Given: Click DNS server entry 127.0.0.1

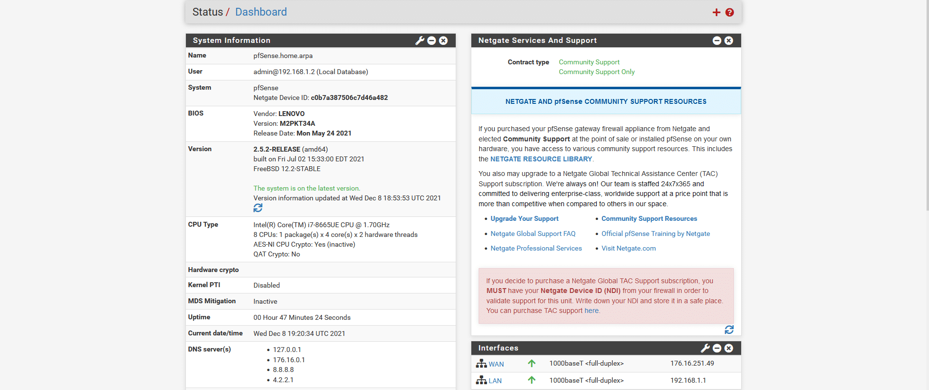Looking at the screenshot, I should click(287, 350).
